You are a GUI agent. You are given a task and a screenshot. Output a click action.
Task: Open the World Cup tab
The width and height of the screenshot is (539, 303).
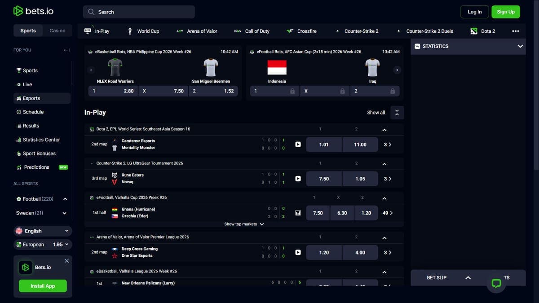(x=143, y=31)
